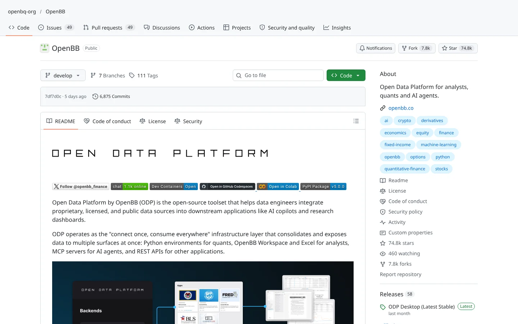This screenshot has height=324, width=518.
Task: Click the eye icon beside 460 watching
Action: point(383,253)
